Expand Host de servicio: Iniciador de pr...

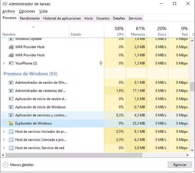click(x=4, y=132)
